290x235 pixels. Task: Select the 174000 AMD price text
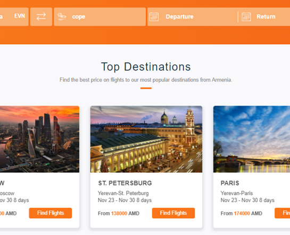coord(248,213)
